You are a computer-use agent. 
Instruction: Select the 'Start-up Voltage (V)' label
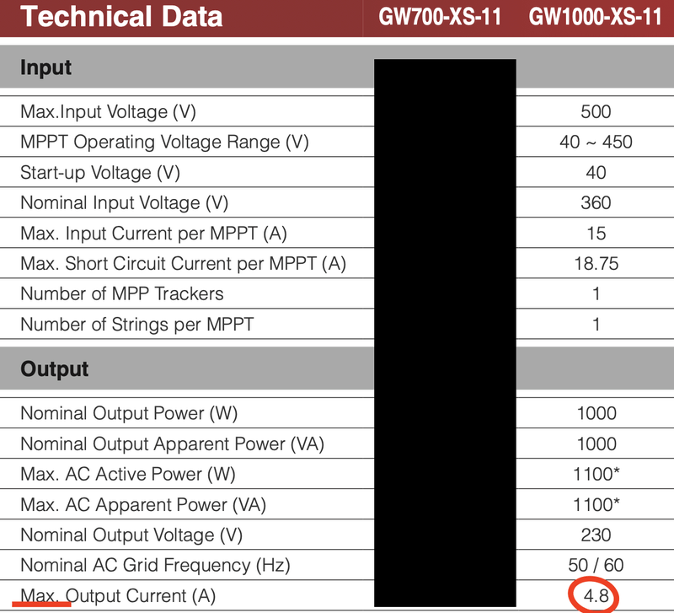click(x=100, y=173)
